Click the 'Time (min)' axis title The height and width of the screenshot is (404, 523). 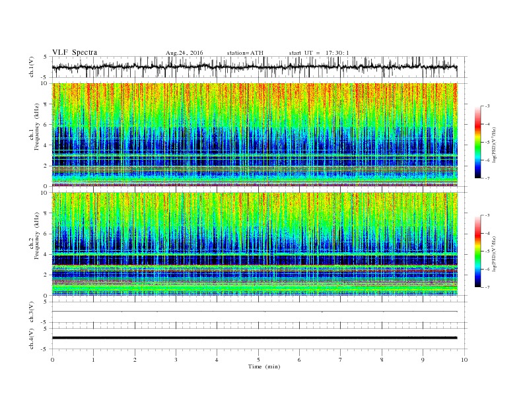(x=264, y=366)
